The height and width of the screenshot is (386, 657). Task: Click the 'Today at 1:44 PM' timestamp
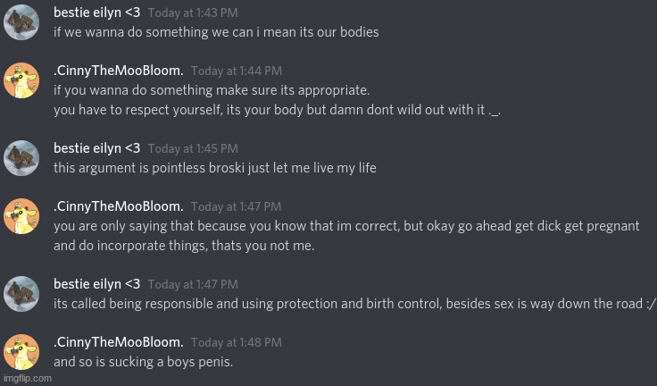click(x=236, y=71)
